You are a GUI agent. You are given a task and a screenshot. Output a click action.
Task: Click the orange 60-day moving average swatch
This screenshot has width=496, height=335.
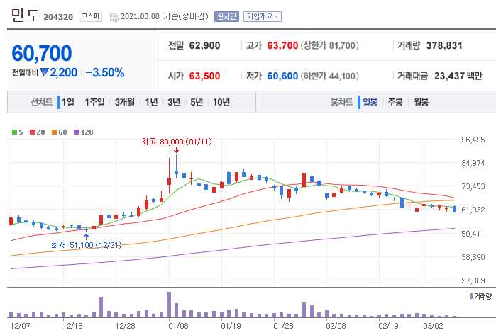tap(54, 132)
